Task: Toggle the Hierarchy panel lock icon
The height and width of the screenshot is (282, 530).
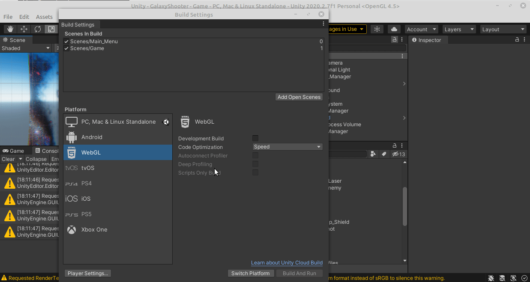Action: [x=395, y=40]
